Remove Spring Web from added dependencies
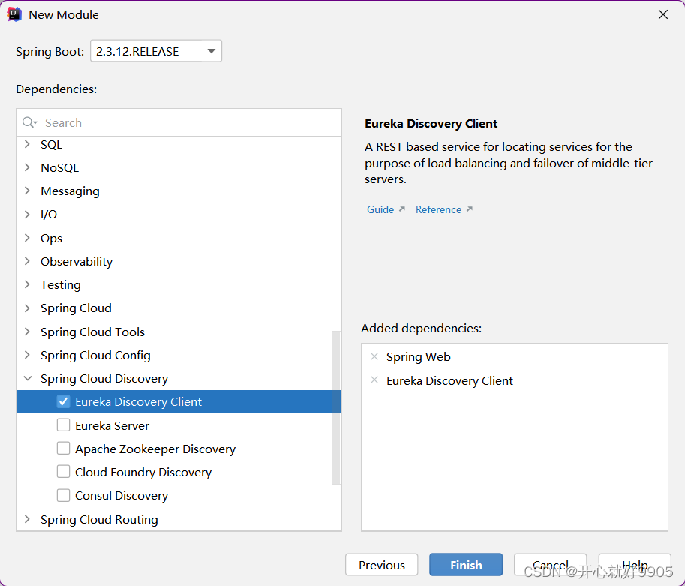The image size is (685, 586). click(x=374, y=356)
